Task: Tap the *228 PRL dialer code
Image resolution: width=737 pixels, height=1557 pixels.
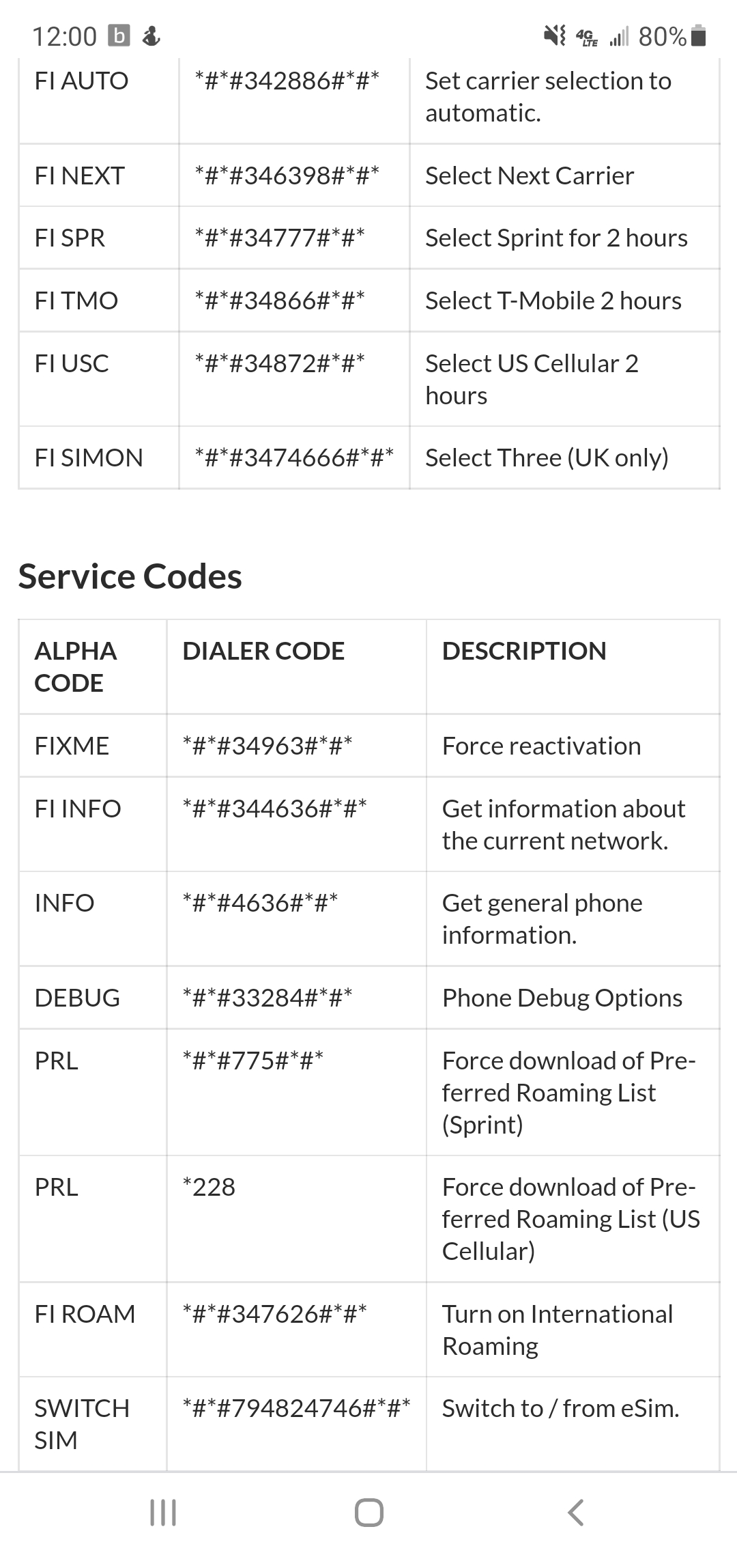Action: [x=209, y=1187]
